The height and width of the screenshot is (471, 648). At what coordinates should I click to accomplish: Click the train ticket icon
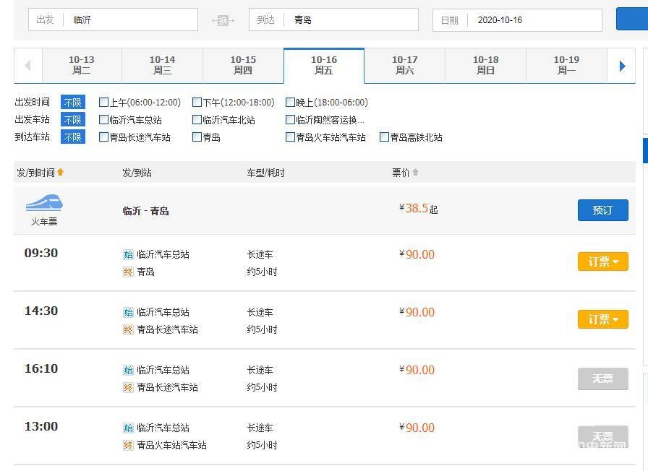(x=44, y=203)
